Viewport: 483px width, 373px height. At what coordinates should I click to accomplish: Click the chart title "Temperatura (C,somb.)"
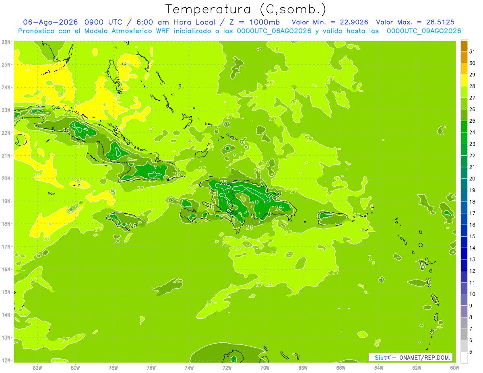246,9
